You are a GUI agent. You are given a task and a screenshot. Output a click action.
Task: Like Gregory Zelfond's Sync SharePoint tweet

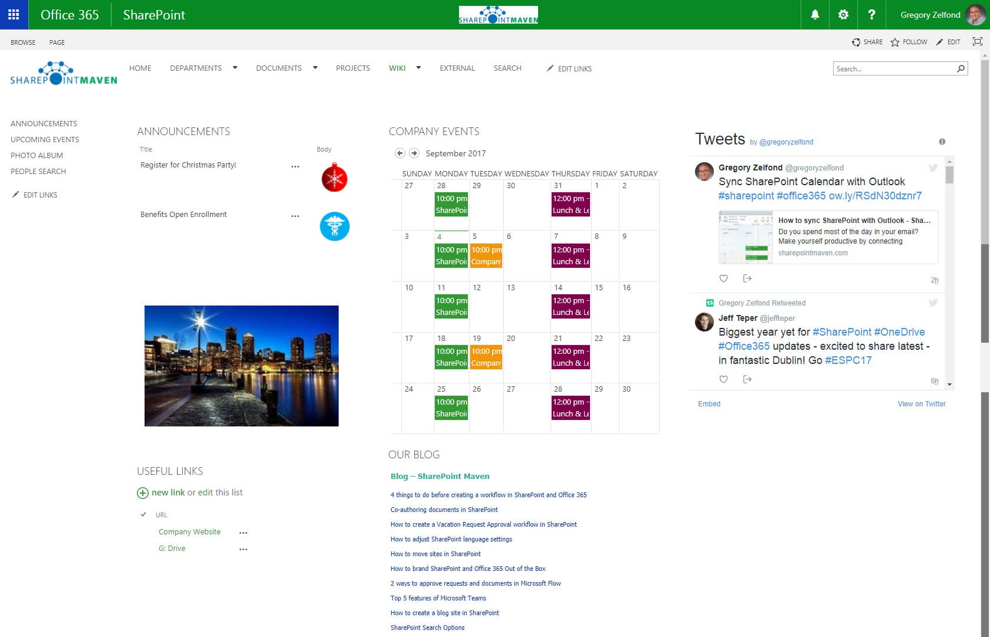tap(723, 278)
